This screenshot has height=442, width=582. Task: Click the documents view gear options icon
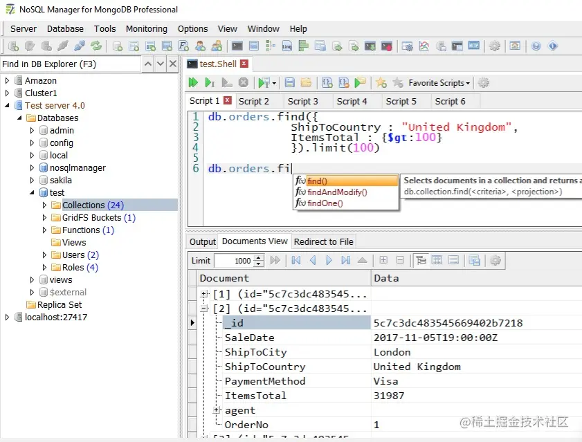[495, 260]
